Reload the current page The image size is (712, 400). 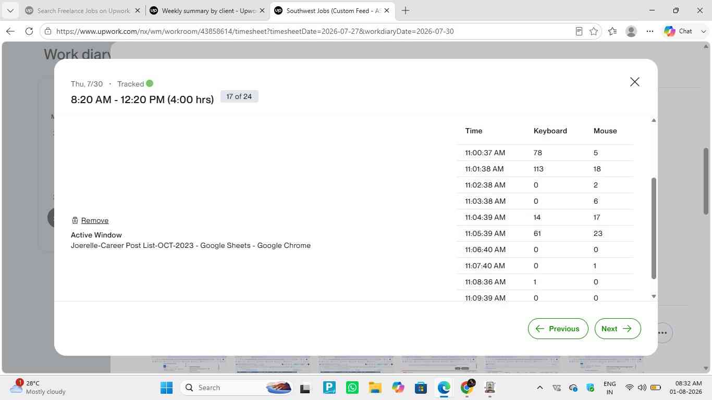(x=29, y=31)
